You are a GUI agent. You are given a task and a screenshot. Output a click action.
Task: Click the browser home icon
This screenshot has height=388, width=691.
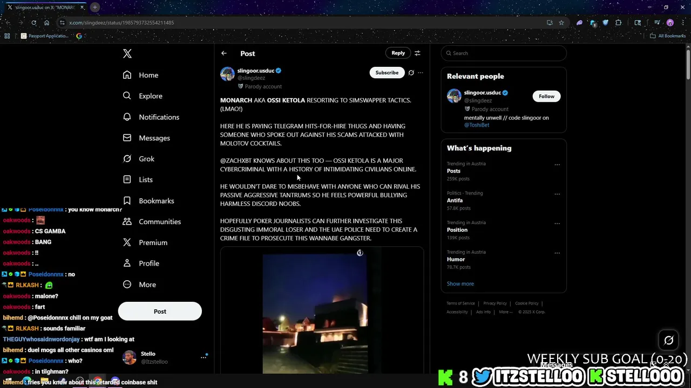coord(47,23)
